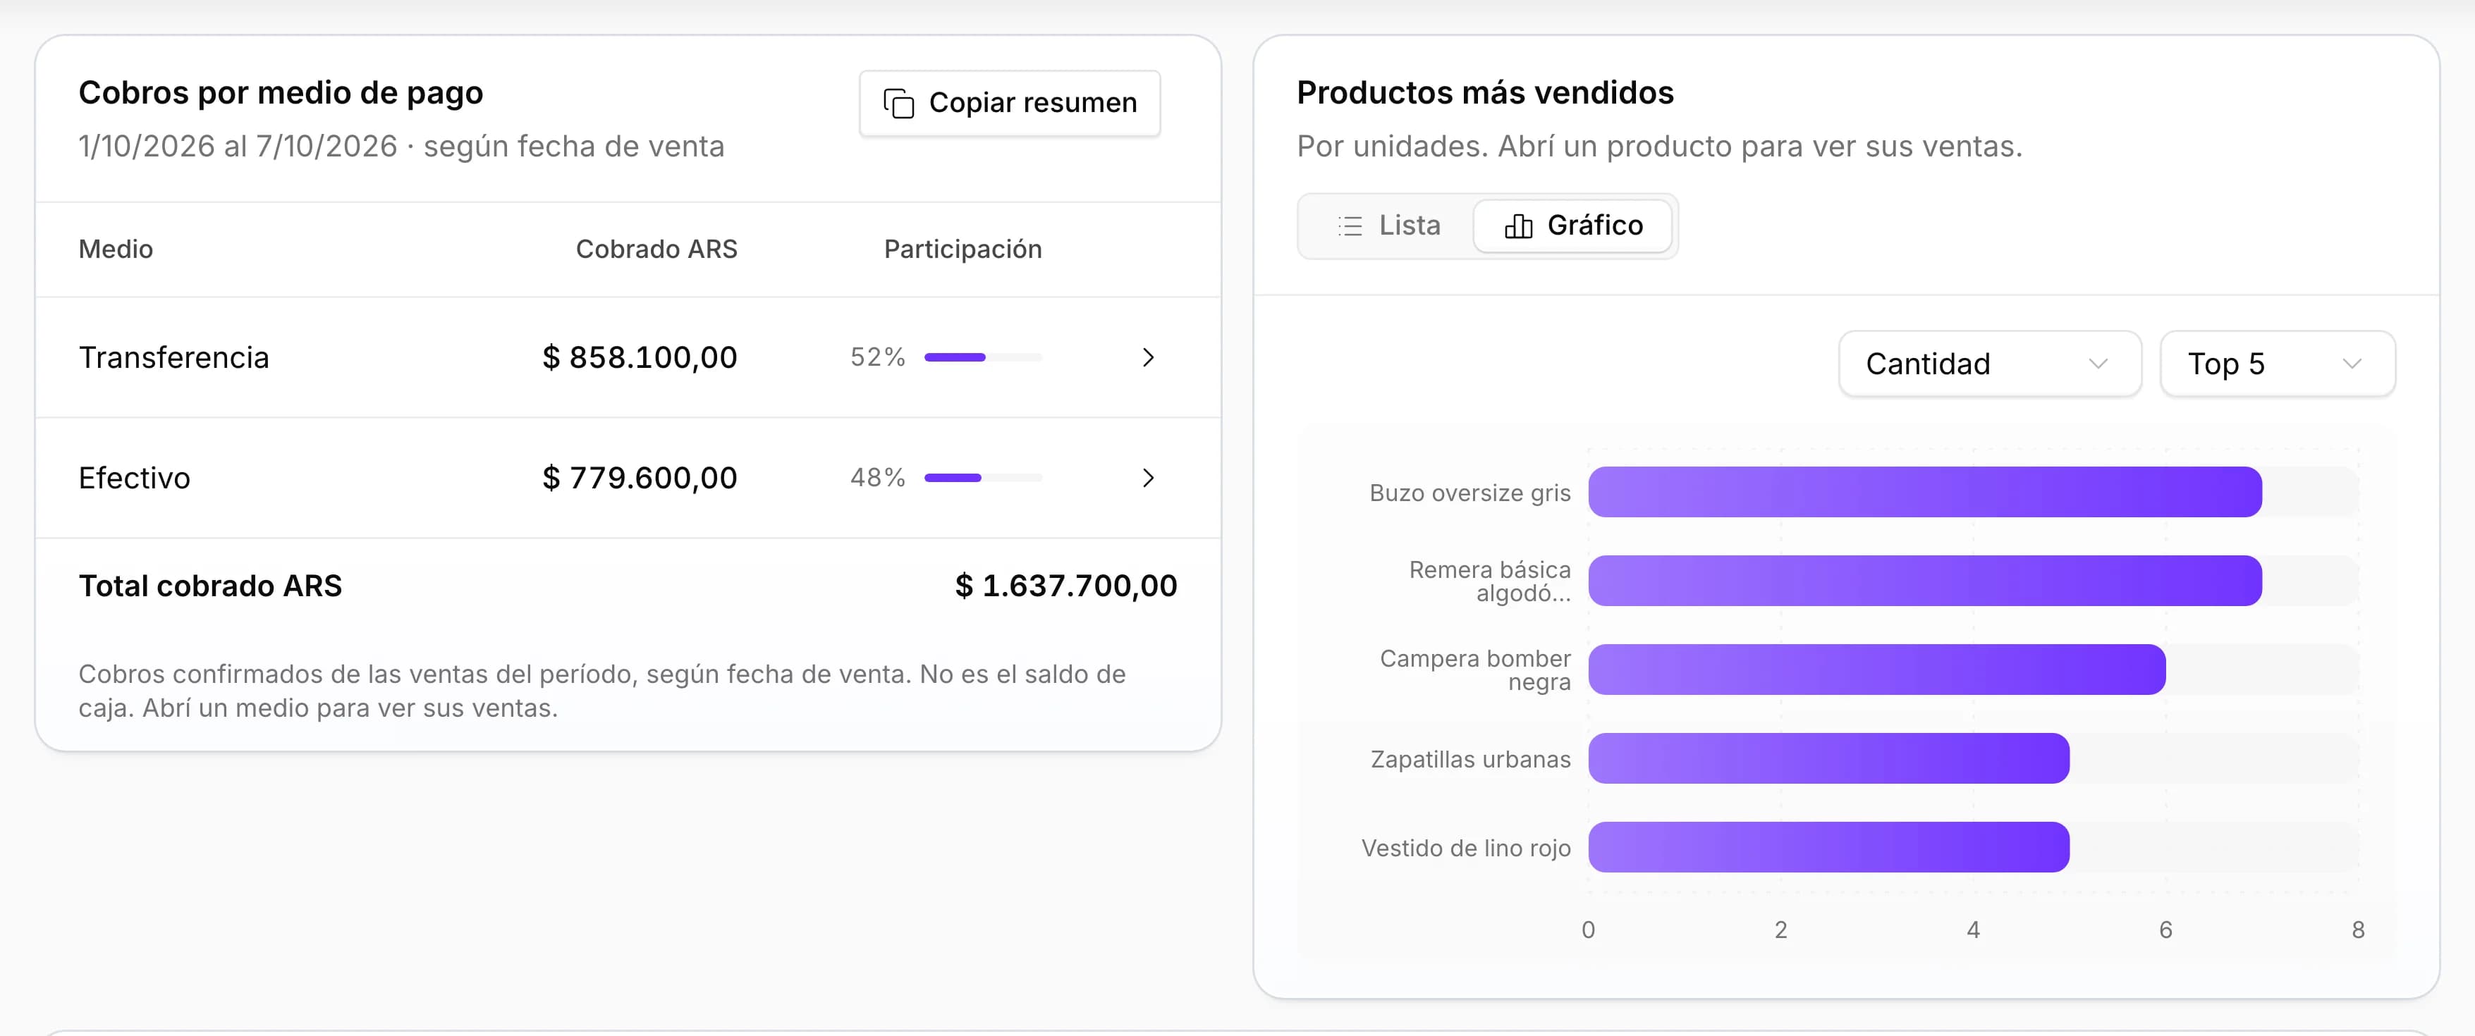Click the Transferencia 52% participation bar
Viewport: 2475px width, 1036px height.
[983, 357]
